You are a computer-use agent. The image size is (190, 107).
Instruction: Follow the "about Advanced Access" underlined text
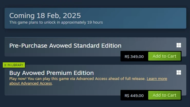[31, 84]
